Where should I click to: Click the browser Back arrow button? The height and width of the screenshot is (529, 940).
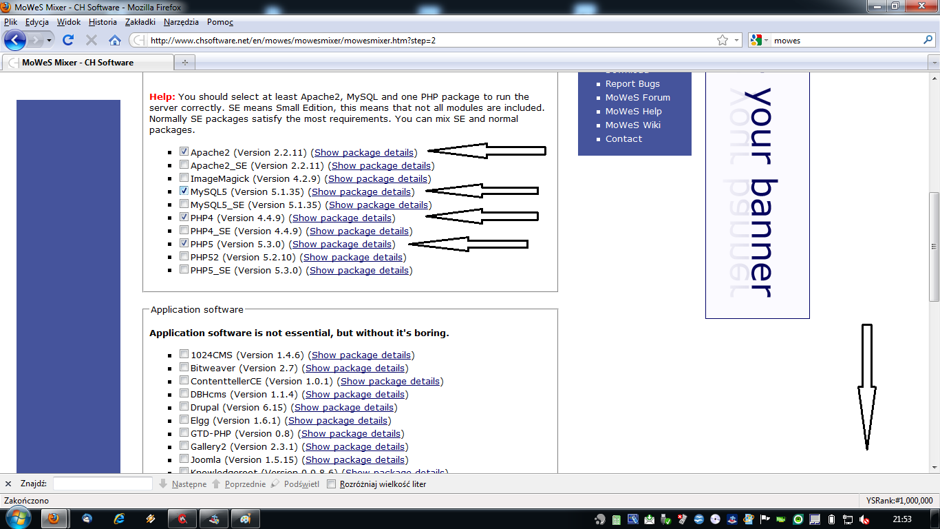[14, 40]
